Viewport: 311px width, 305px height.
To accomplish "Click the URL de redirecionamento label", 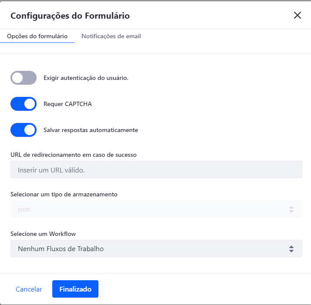I will (x=73, y=155).
